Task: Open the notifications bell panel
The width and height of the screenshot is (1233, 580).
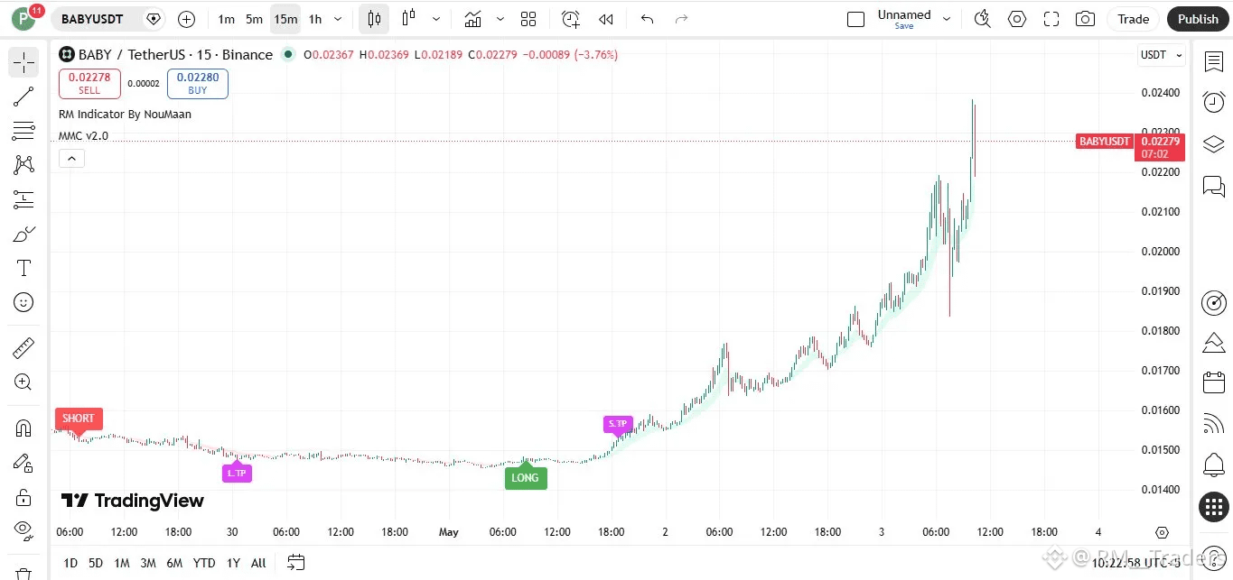Action: 1213,465
